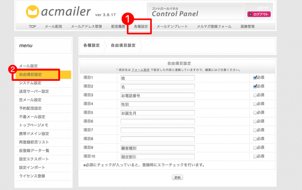Open the メルマガ登録フォーム navigation item
The height and width of the screenshot is (190, 302).
214,26
